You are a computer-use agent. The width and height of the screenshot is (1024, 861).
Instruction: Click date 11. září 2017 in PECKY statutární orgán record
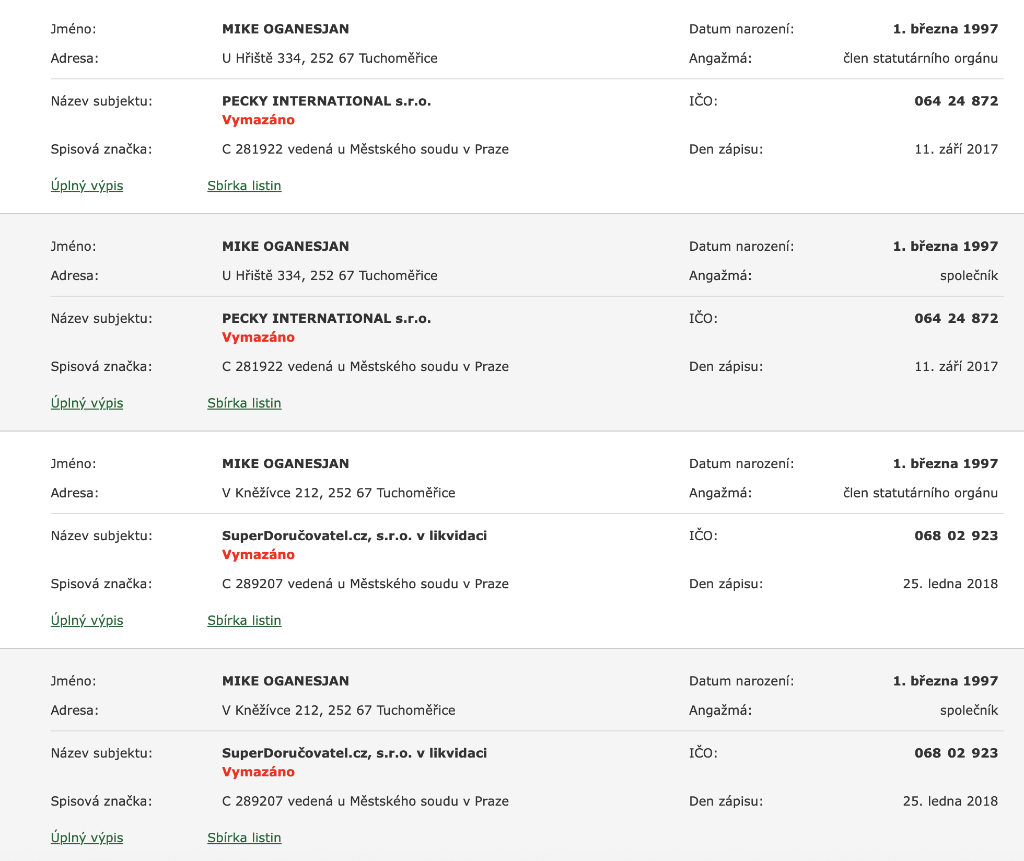coord(956,149)
